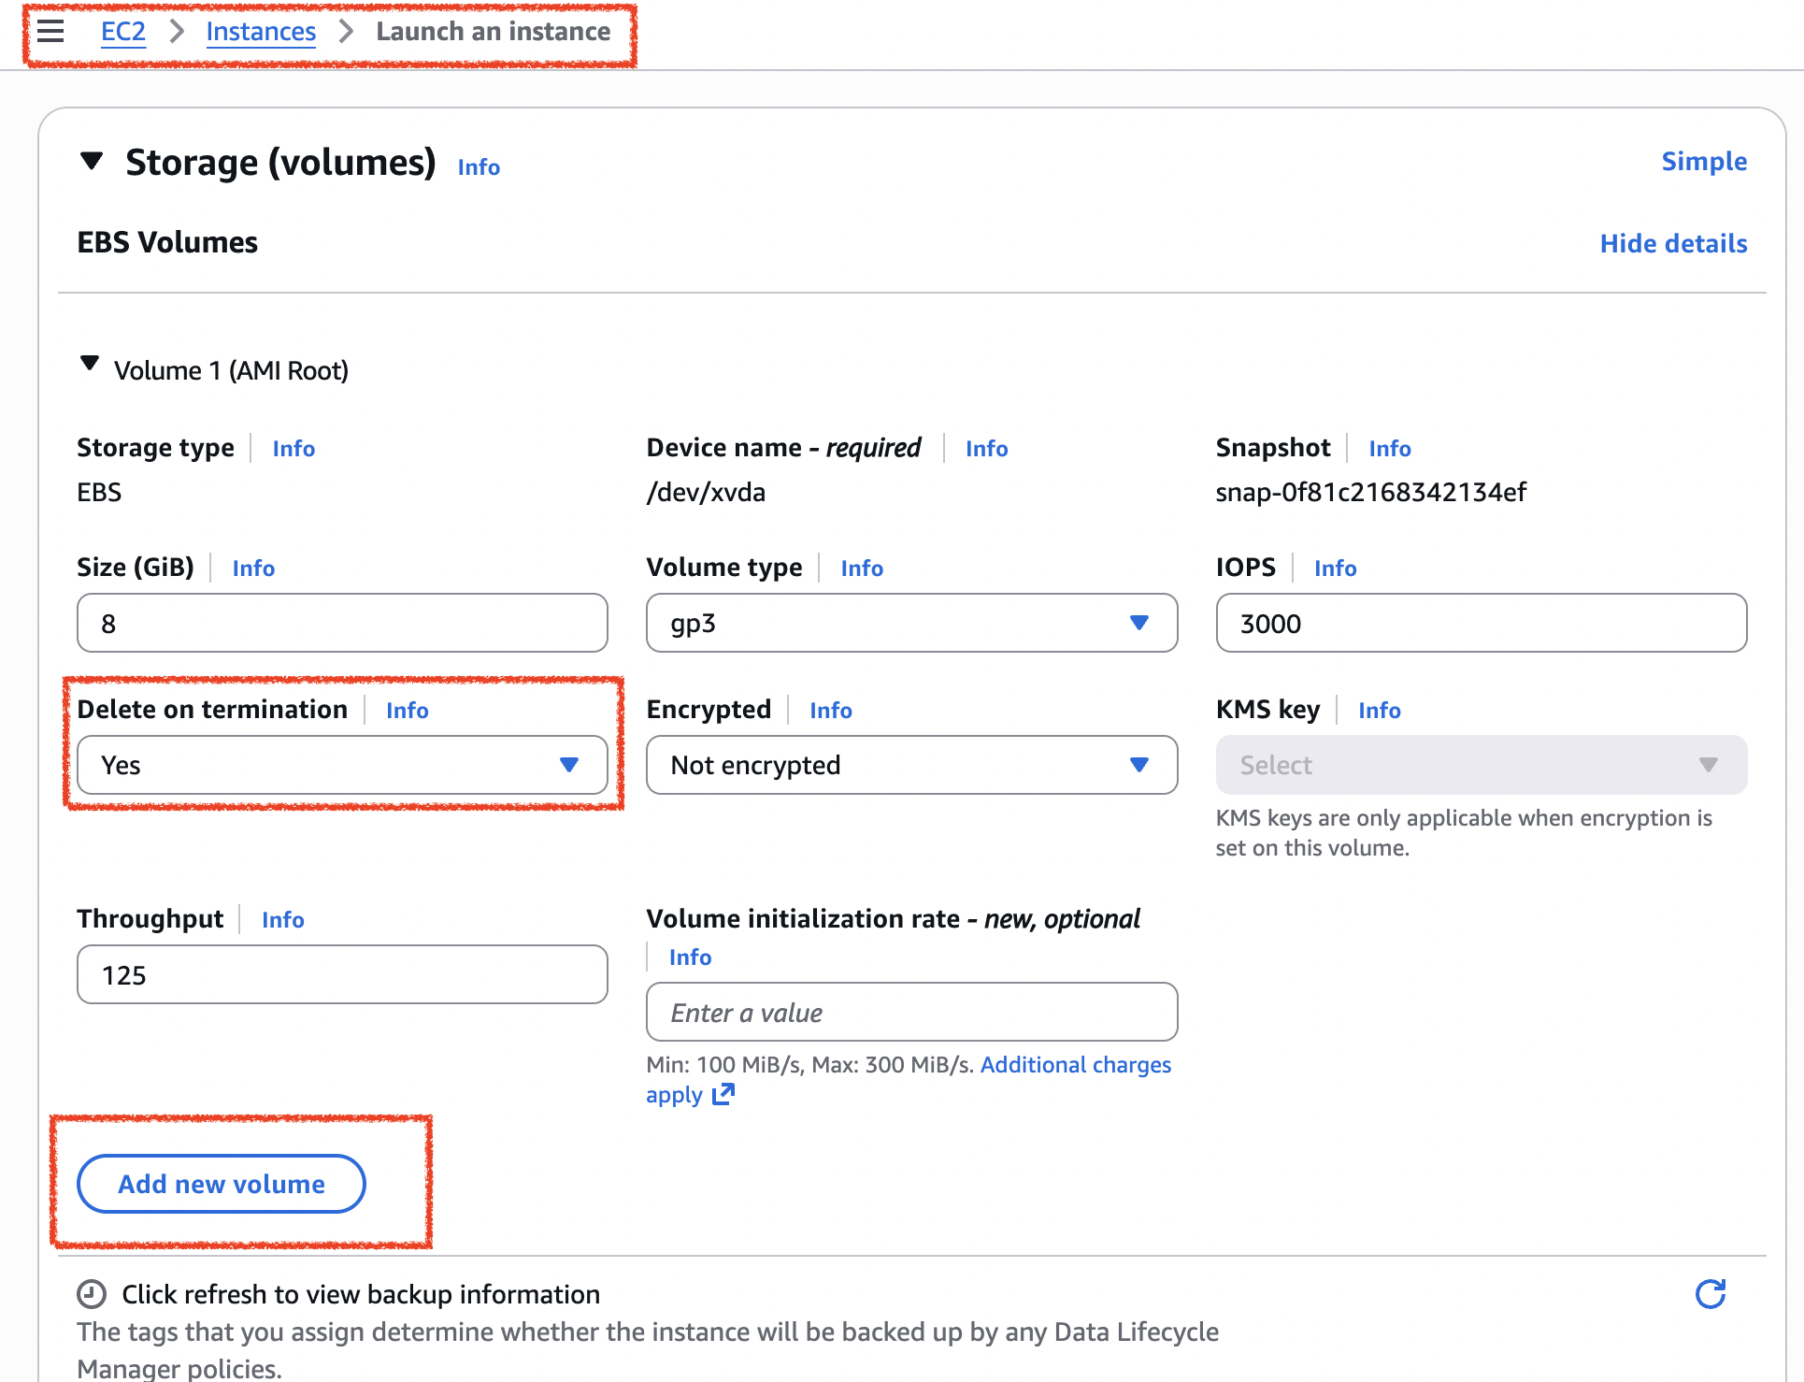The height and width of the screenshot is (1382, 1804).
Task: Click the Volume initialization rate input
Action: point(911,1012)
